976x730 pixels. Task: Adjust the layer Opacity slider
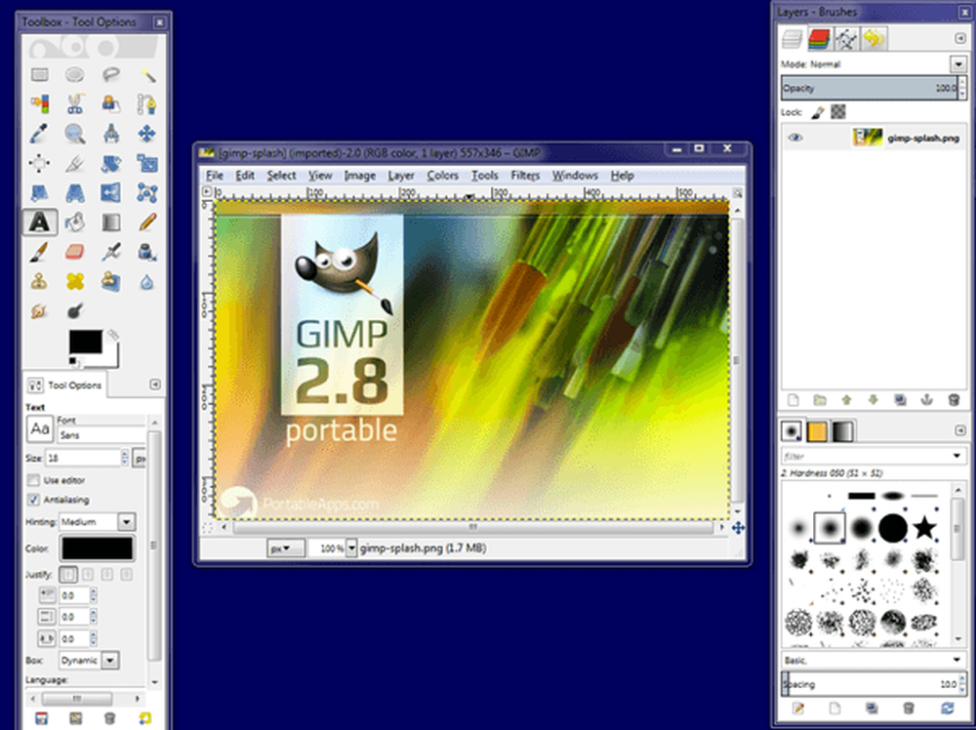(870, 88)
